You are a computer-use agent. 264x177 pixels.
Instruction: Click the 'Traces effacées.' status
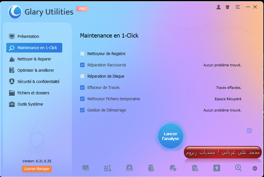[x=229, y=88]
